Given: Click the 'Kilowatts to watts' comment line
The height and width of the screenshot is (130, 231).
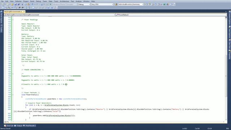Looking at the screenshot, I should (x=44, y=84).
